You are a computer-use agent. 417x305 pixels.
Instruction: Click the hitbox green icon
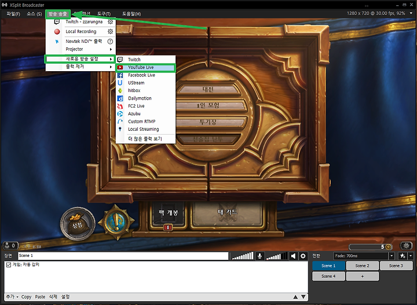coord(120,91)
